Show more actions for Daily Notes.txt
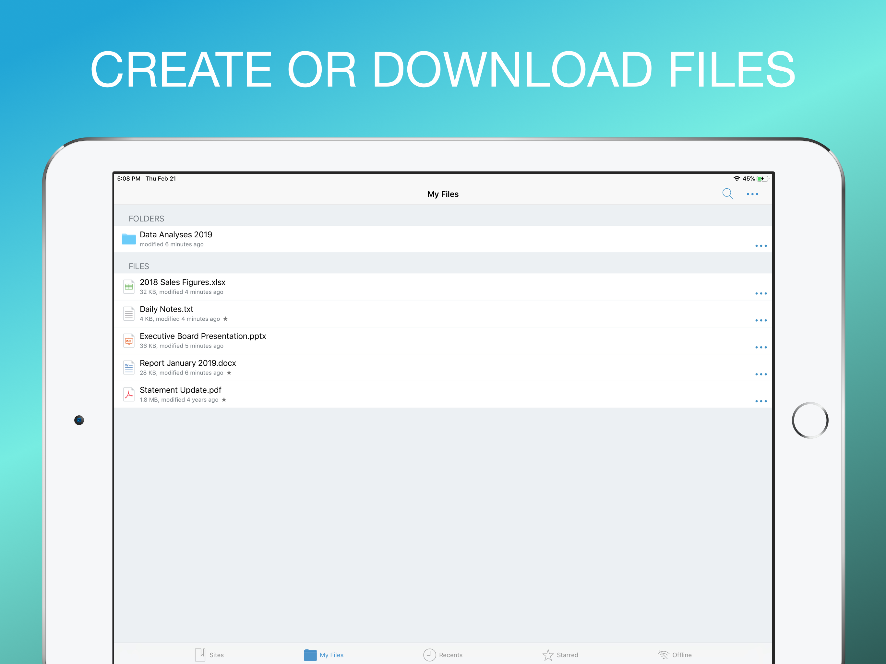Image resolution: width=886 pixels, height=664 pixels. (760, 320)
